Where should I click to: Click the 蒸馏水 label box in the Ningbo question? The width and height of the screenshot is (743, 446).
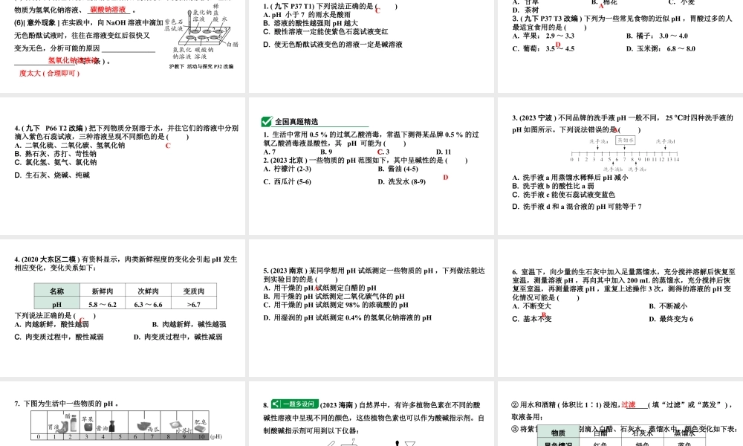pyautogui.click(x=626, y=140)
